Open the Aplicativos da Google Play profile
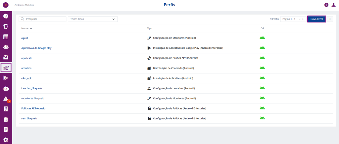 pyautogui.click(x=36, y=48)
